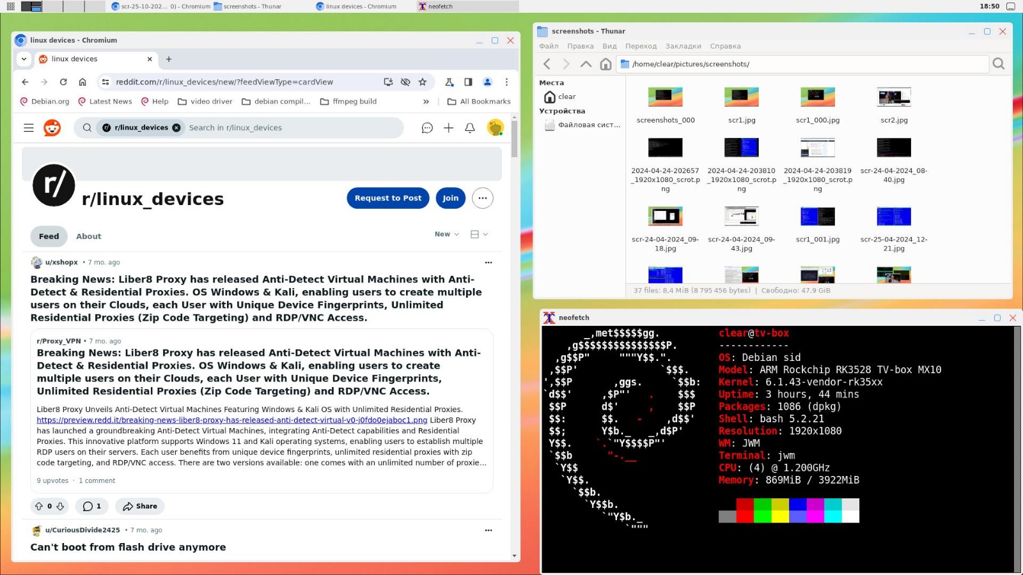Open the Закладки menu in Thunar
Viewport: 1023px width, 575px height.
coord(683,46)
